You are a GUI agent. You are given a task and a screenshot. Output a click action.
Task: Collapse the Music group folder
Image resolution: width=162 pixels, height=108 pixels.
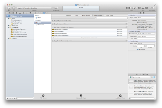click(9, 18)
